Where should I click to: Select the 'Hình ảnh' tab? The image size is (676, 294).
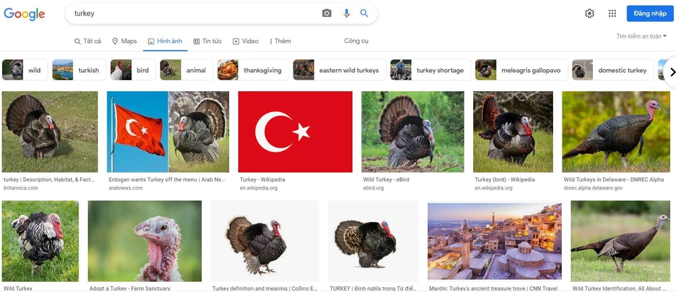165,41
